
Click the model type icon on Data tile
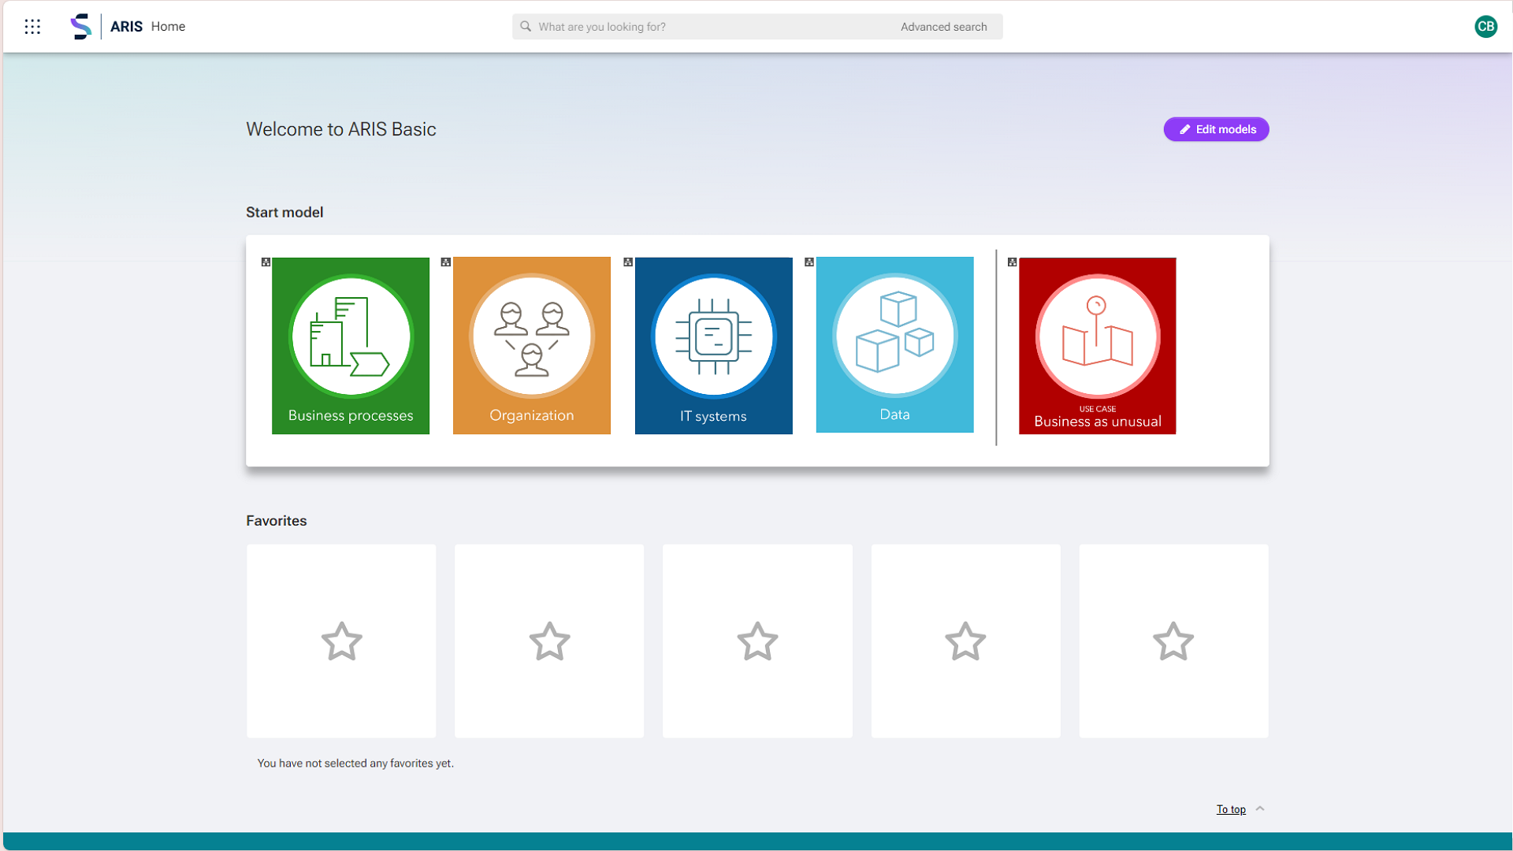coord(809,262)
